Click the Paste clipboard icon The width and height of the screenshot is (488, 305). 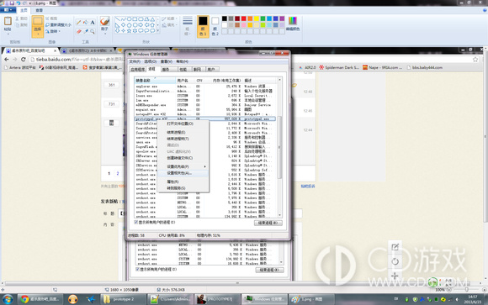(x=8, y=22)
